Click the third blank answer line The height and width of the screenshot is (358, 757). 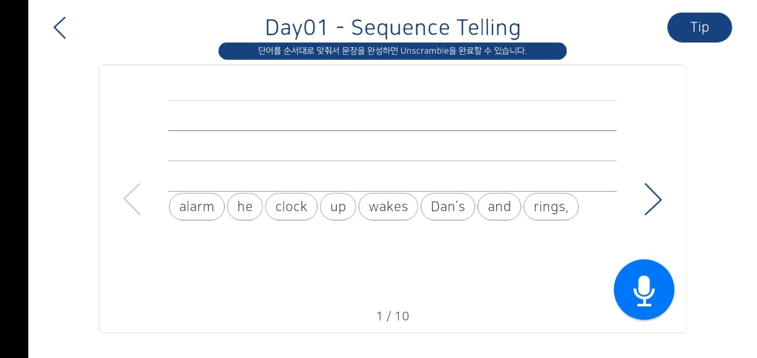click(x=392, y=161)
